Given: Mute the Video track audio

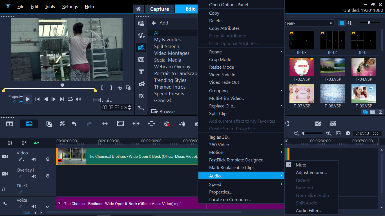Looking at the screenshot, I should [x=34, y=159].
